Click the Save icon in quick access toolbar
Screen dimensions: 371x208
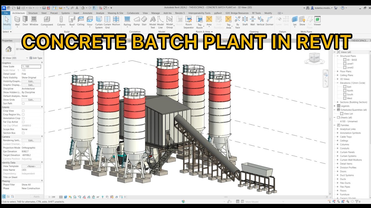point(19,8)
